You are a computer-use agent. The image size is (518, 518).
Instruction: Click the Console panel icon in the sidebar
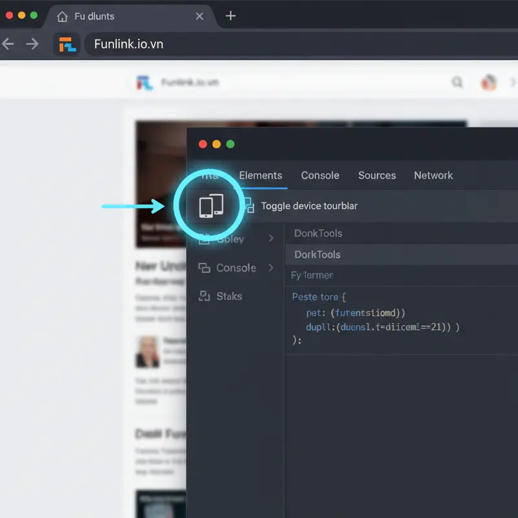(203, 267)
